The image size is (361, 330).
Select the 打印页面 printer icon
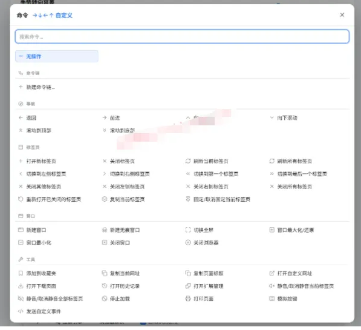pyautogui.click(x=188, y=299)
